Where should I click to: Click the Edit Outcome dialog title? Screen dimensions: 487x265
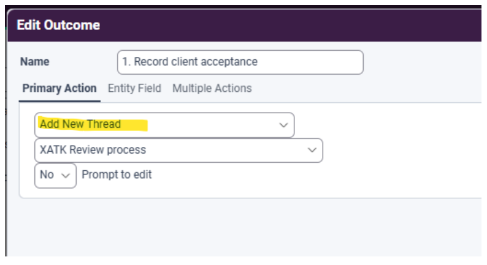58,25
